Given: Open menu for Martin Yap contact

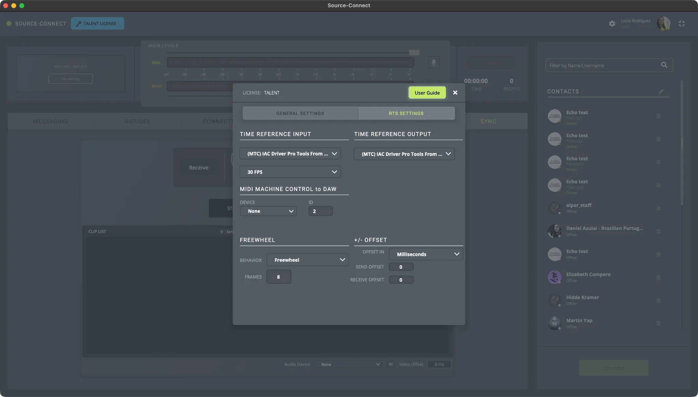Looking at the screenshot, I should (x=659, y=323).
